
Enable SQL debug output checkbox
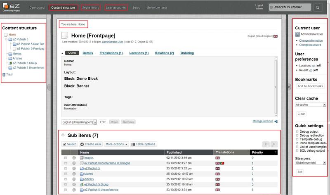click(x=297, y=150)
